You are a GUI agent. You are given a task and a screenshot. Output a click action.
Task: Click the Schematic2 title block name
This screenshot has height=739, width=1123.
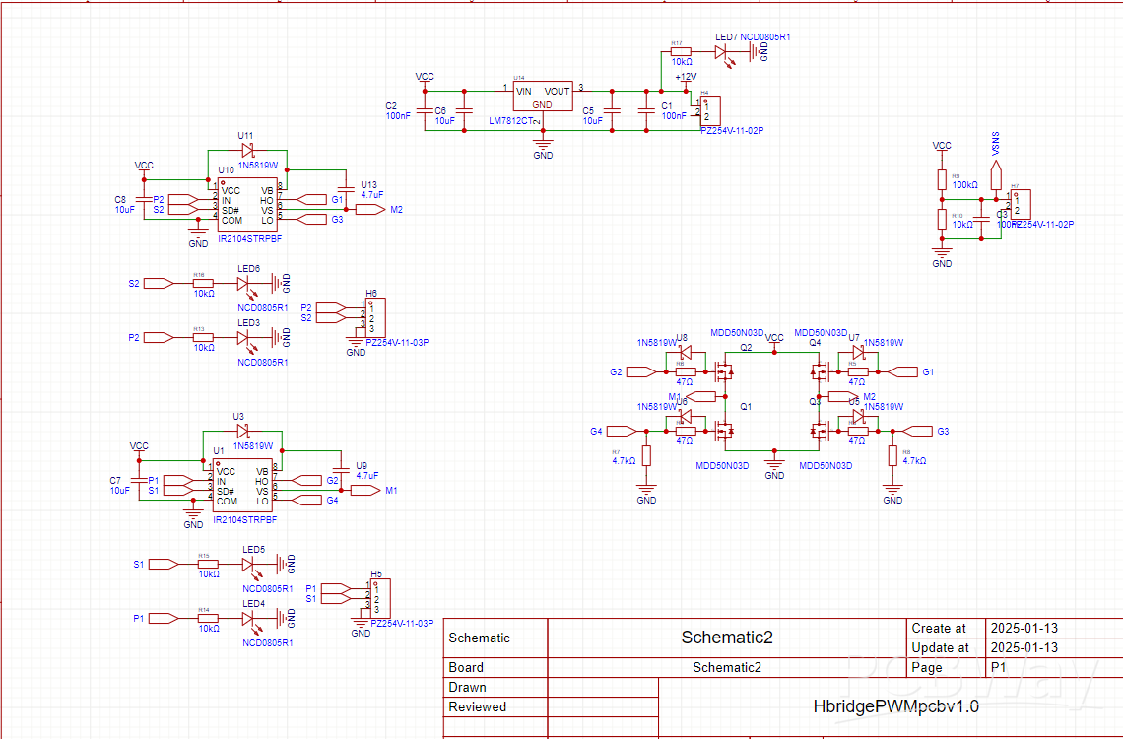[727, 638]
